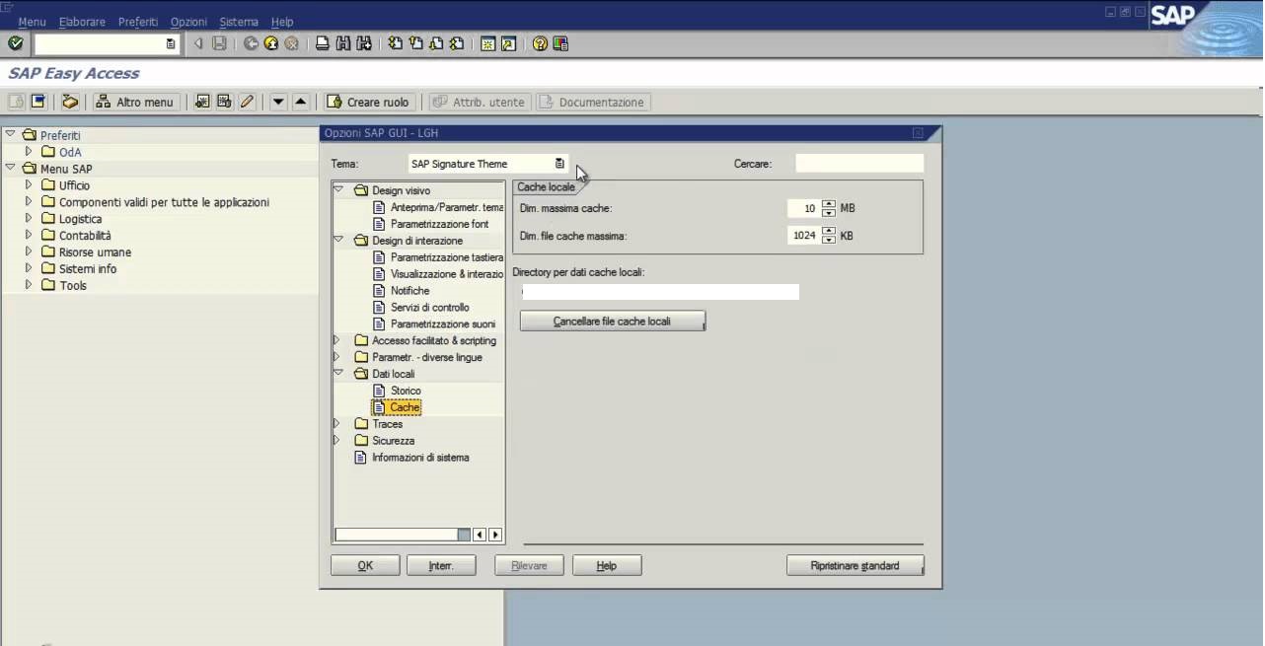
Task: Select Parametrizzazione font in the tree
Action: click(x=439, y=224)
